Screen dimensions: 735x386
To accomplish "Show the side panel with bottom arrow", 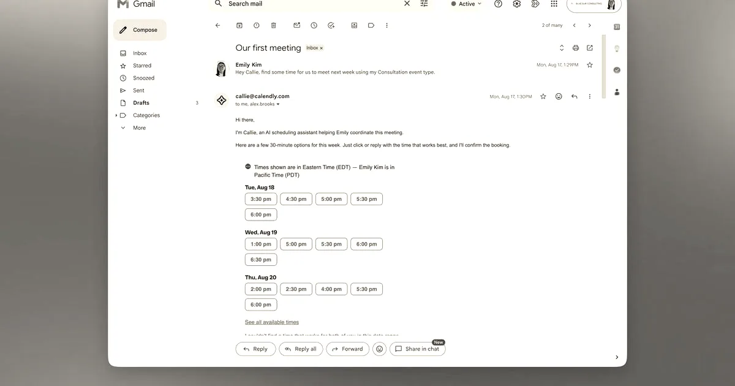I will click(x=616, y=357).
